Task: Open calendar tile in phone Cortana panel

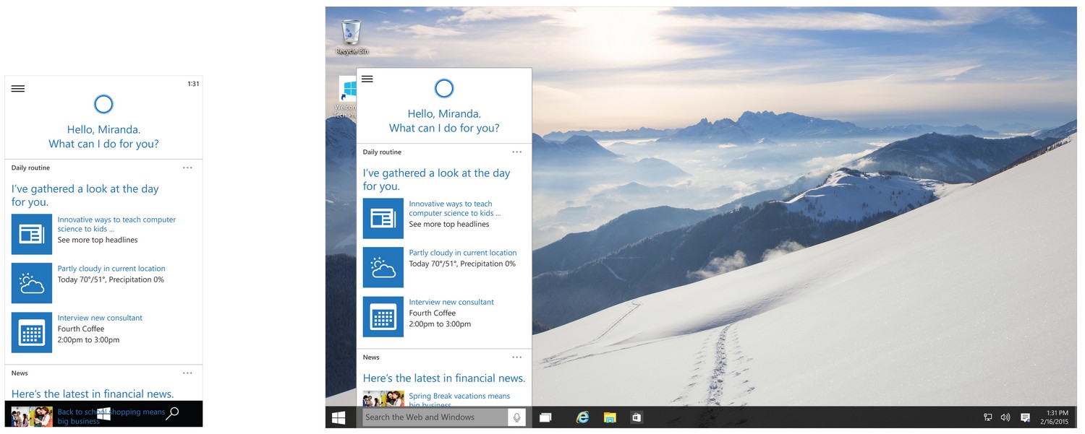Action: point(32,332)
